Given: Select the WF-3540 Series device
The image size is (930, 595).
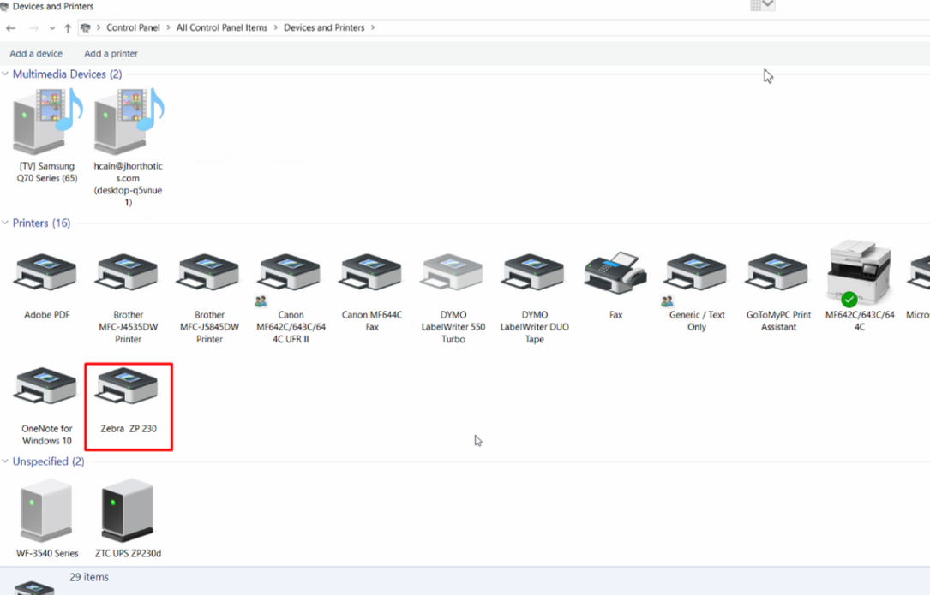Looking at the screenshot, I should click(47, 519).
